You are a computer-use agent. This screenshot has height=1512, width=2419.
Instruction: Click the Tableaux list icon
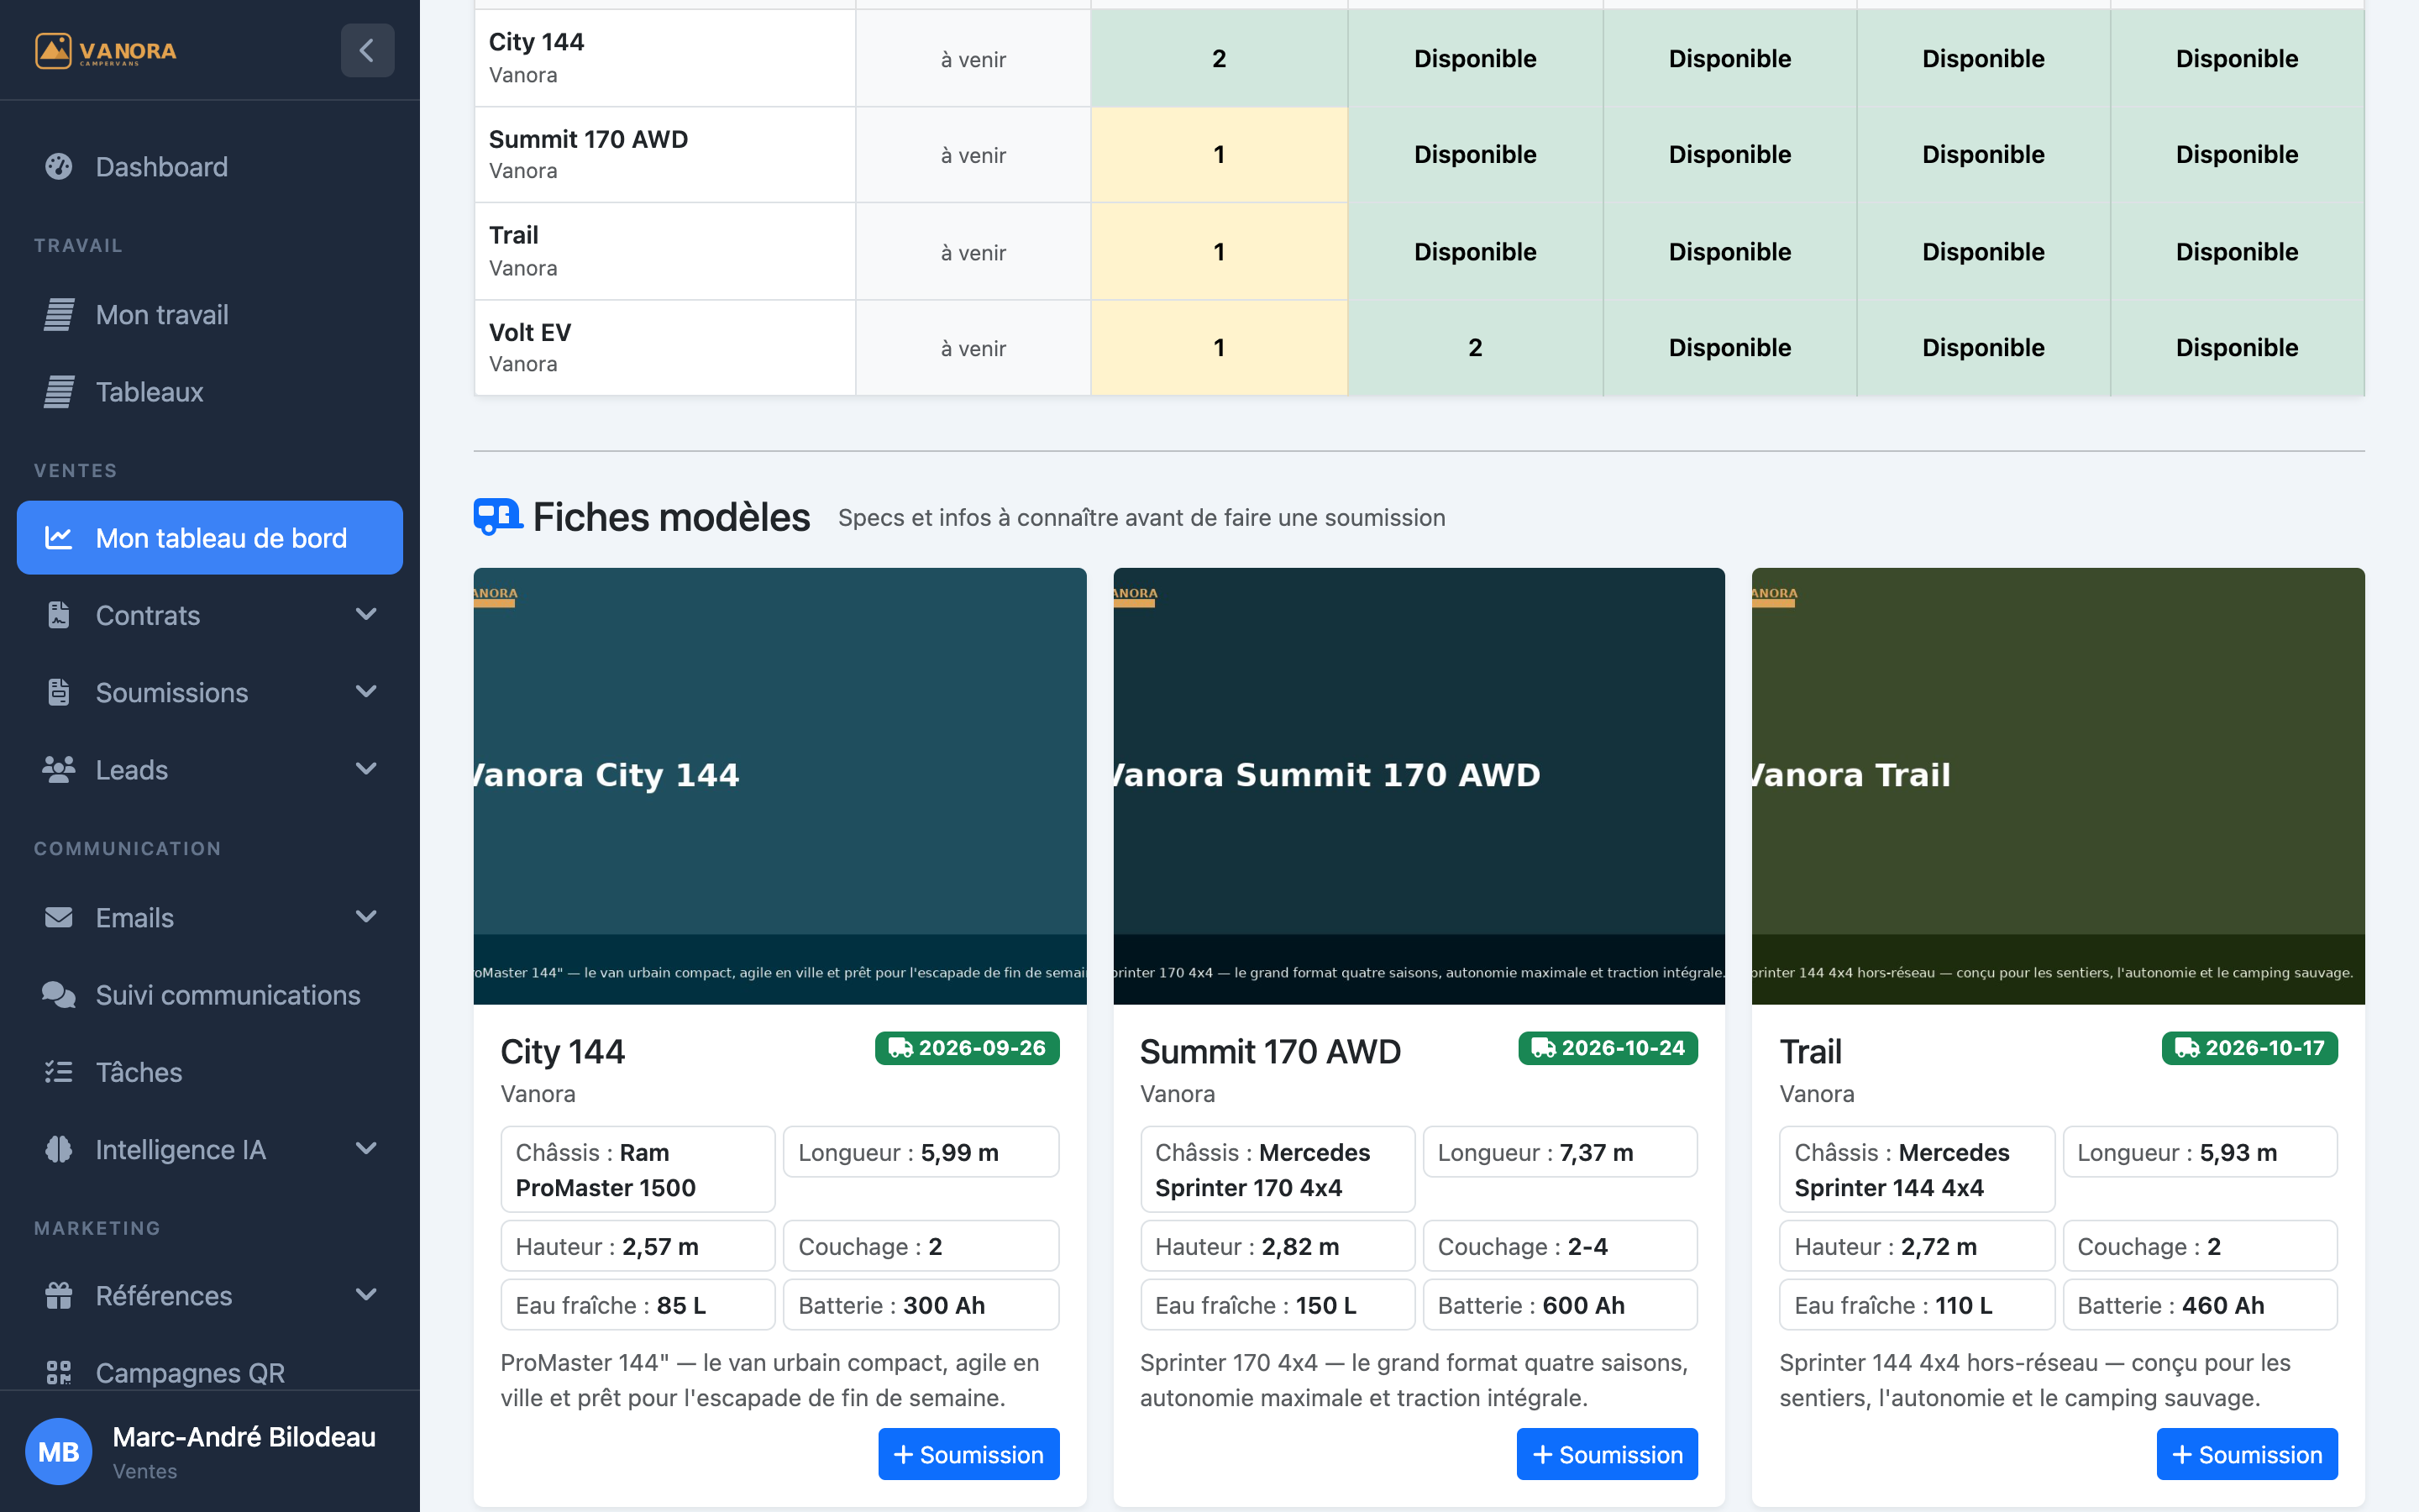click(x=59, y=391)
